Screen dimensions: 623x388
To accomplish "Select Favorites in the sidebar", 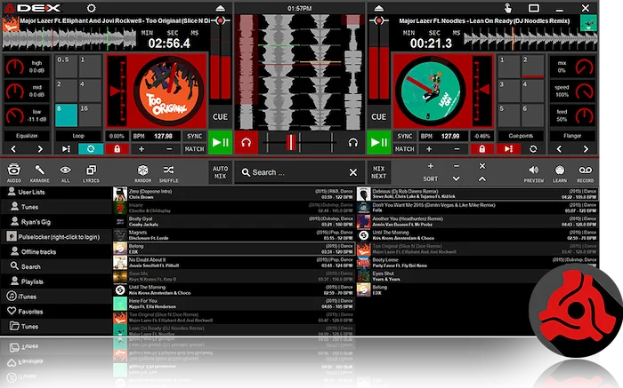I will click(x=31, y=312).
